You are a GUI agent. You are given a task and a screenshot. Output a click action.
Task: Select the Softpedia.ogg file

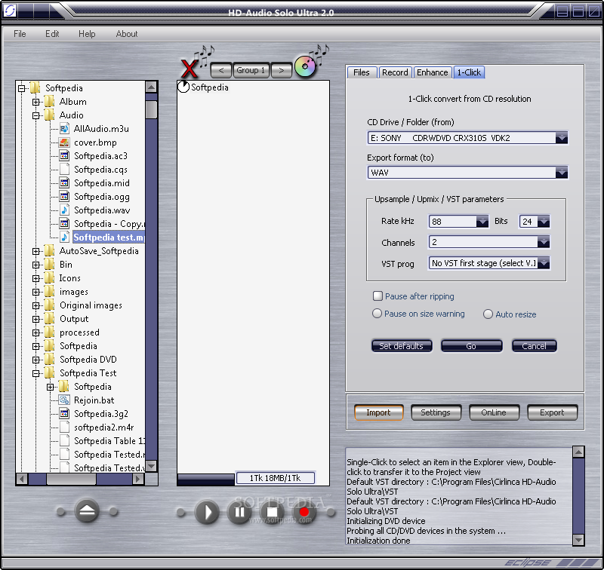[102, 197]
